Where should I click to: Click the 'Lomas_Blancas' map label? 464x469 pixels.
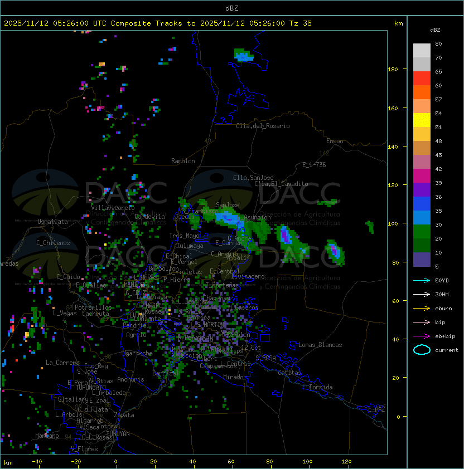click(320, 345)
